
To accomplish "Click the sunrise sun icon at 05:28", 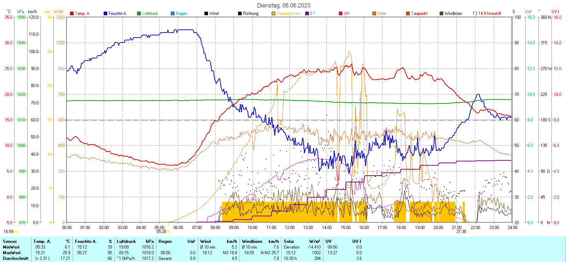I will click(x=168, y=232).
